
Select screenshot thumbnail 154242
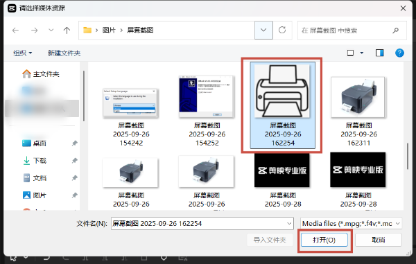tap(131, 103)
